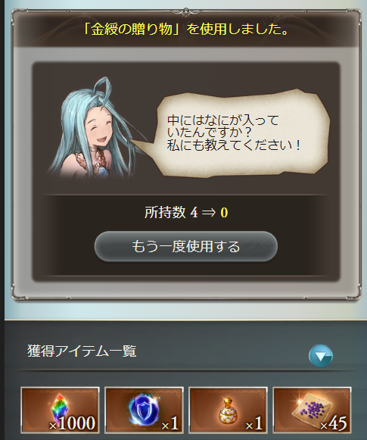Select the blue shield orb item

[x=144, y=410]
